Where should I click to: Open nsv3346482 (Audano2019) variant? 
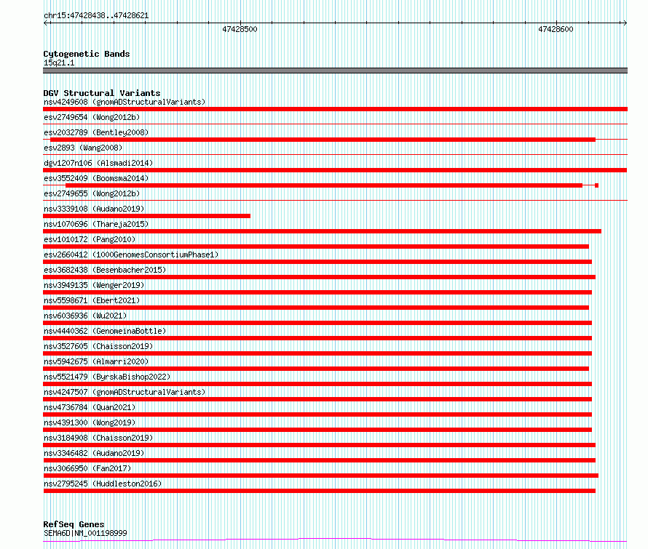click(x=94, y=453)
